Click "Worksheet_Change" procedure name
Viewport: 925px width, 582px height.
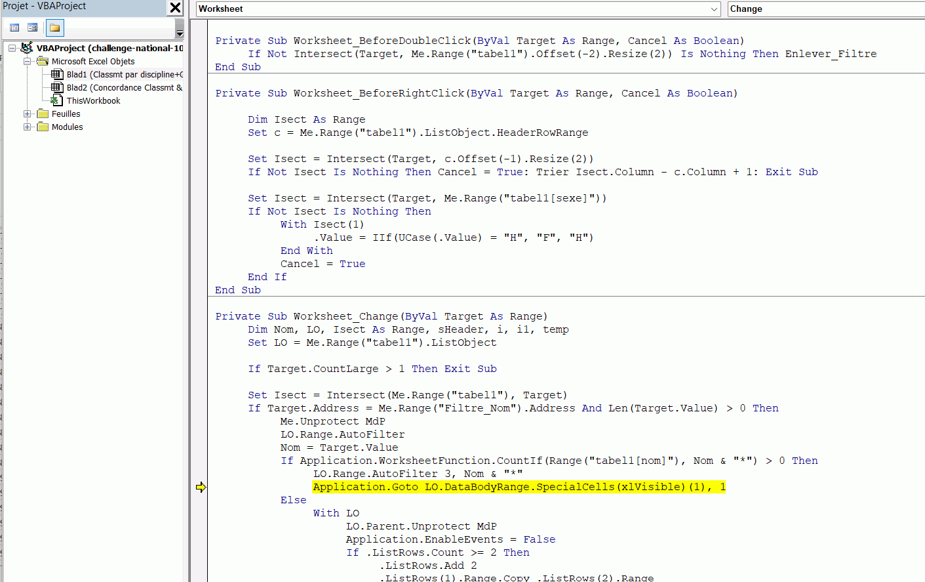(x=346, y=316)
